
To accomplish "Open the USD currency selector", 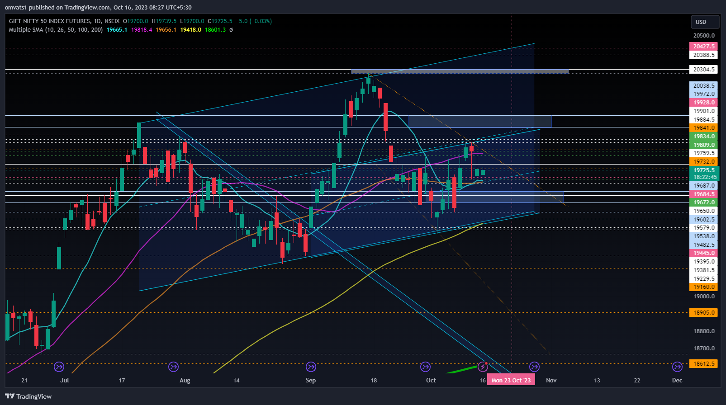I will pyautogui.click(x=705, y=22).
